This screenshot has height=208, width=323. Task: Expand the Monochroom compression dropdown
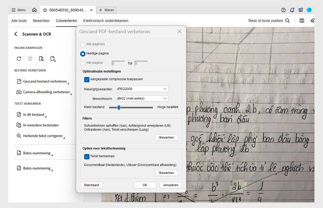point(142,98)
